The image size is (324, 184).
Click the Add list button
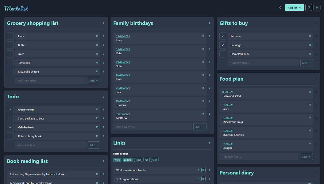tap(294, 8)
